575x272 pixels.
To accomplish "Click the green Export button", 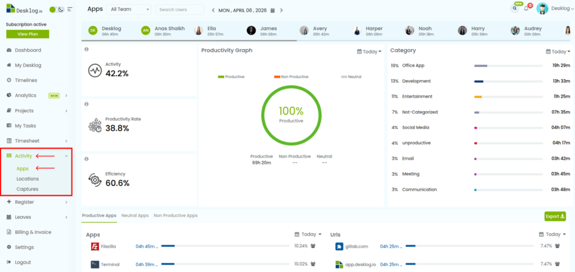I will pos(555,216).
